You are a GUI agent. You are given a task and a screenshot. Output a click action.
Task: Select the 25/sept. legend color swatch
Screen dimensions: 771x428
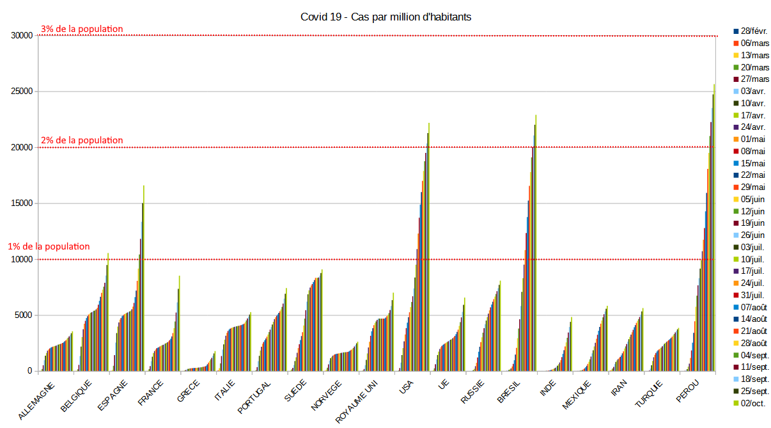[736, 391]
